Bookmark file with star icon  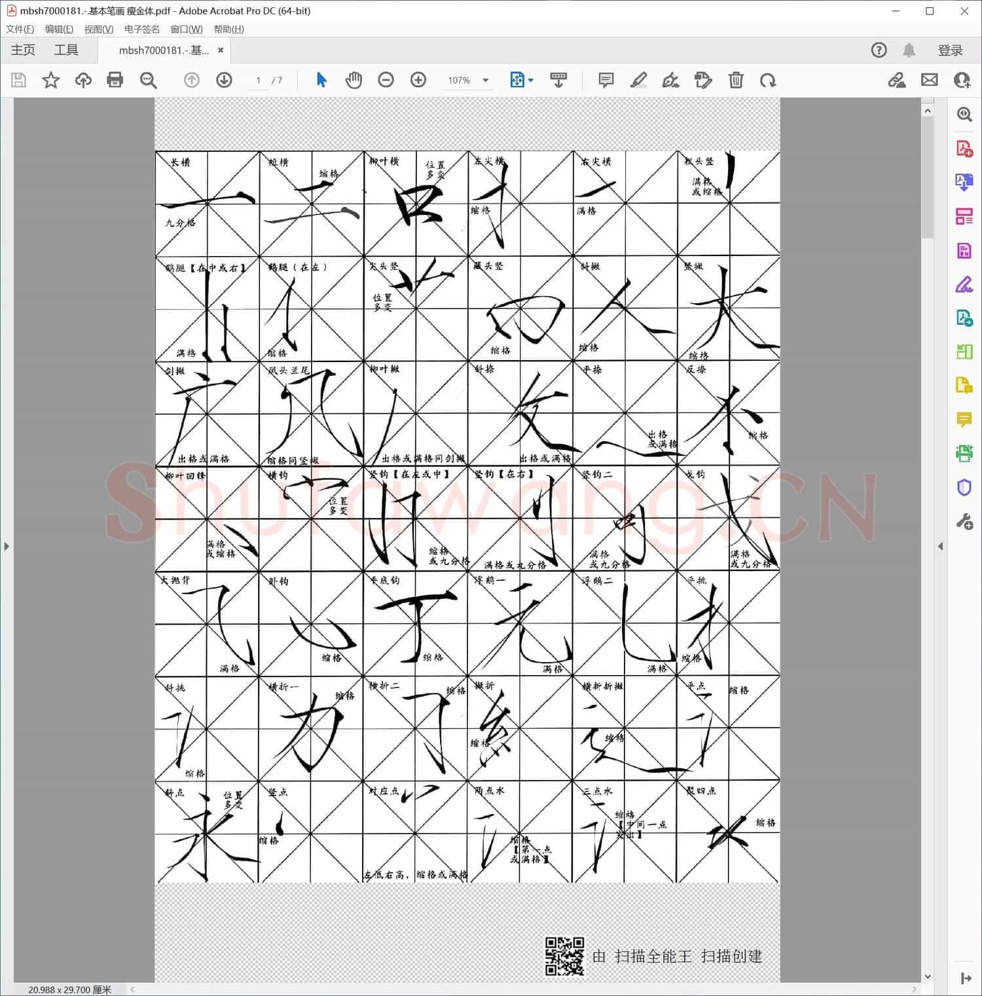[51, 80]
